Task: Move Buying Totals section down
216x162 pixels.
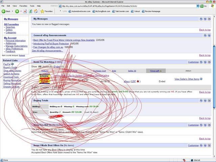Action: point(205,101)
